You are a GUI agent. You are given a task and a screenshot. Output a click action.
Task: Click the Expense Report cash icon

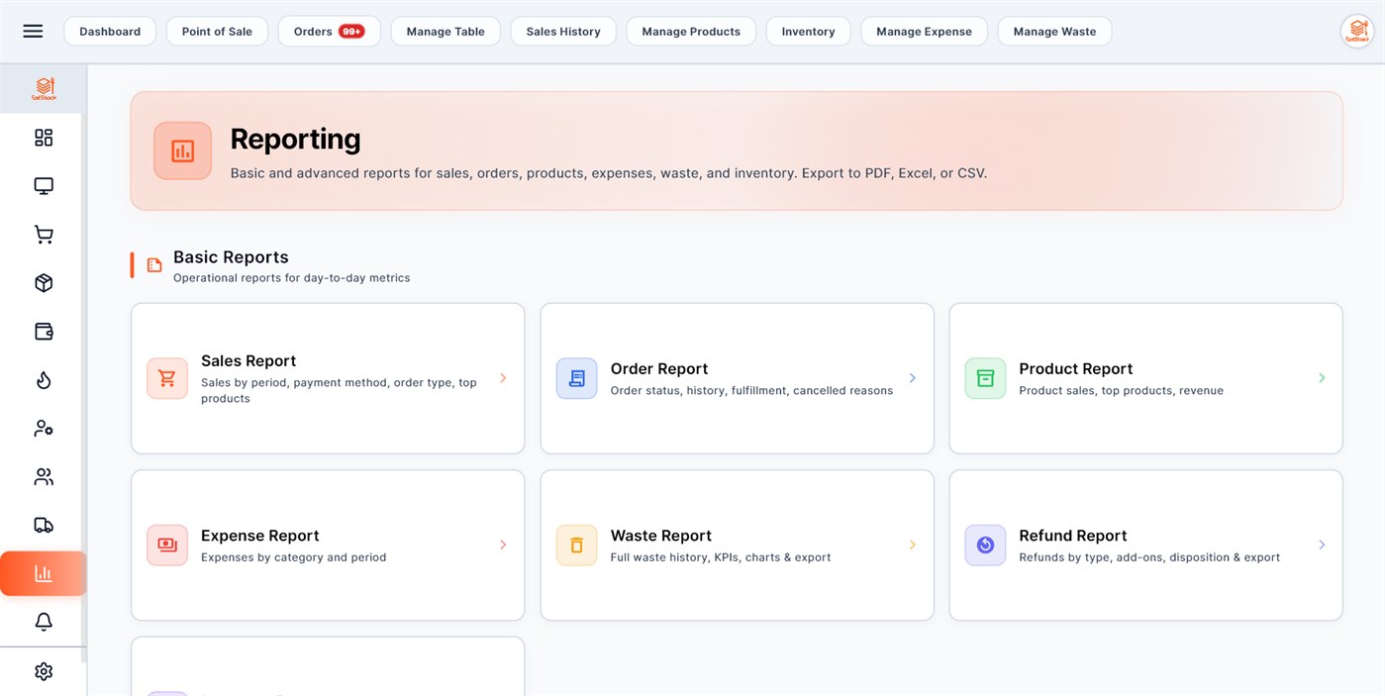[167, 545]
